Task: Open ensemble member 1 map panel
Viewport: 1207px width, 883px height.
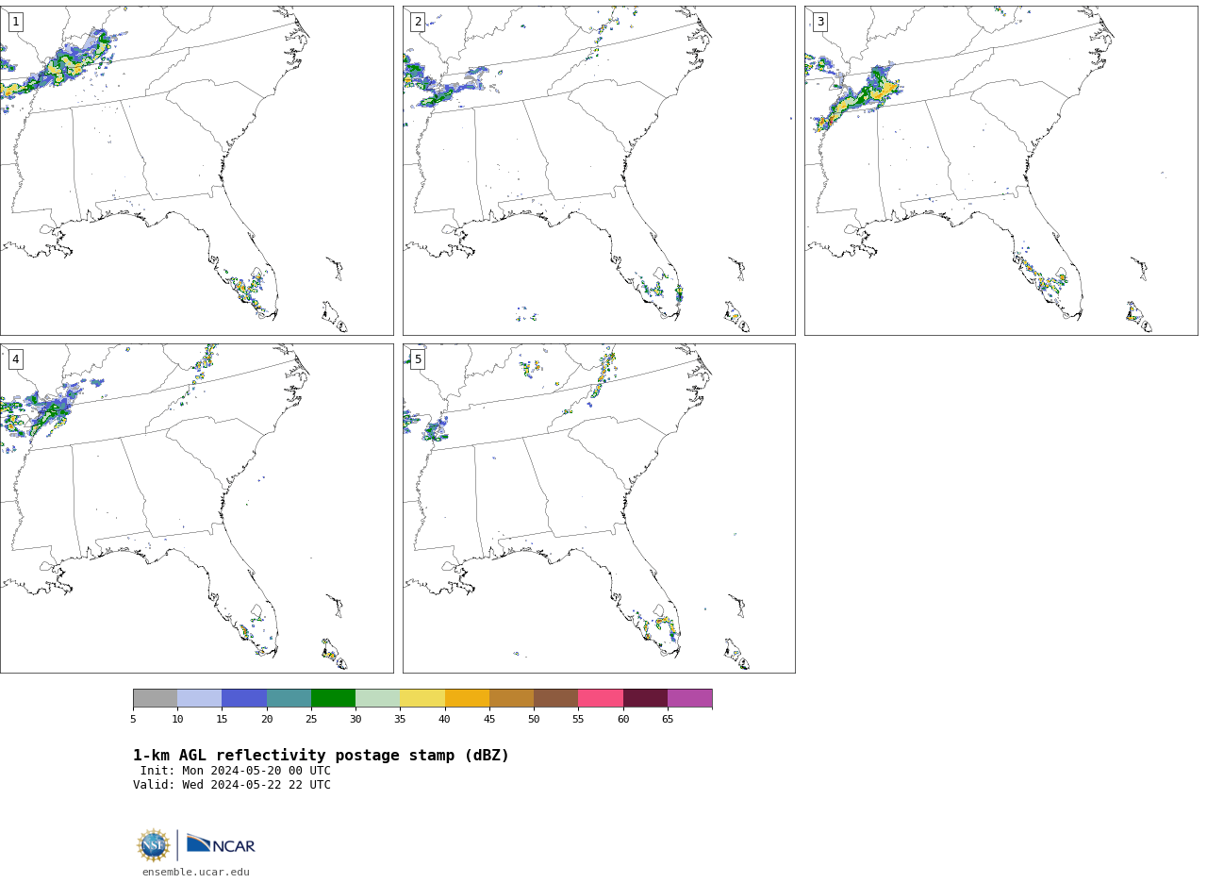Action: click(196, 171)
